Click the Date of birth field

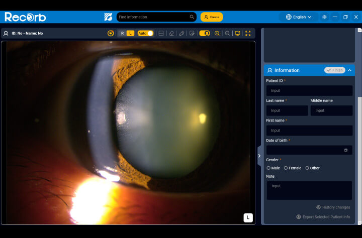[x=309, y=150]
